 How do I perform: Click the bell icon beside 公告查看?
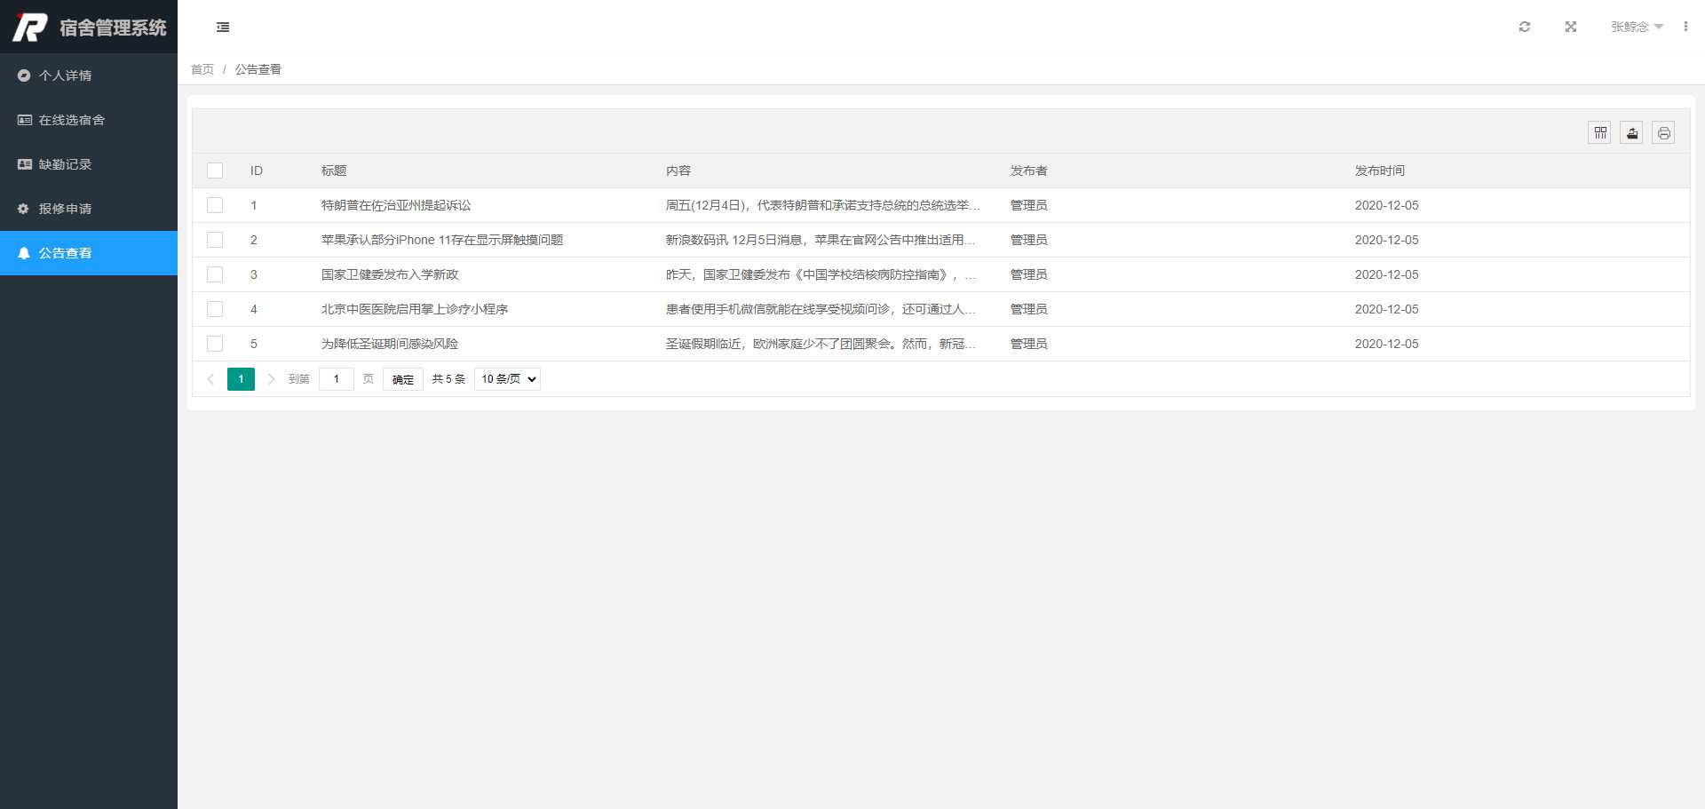tap(24, 253)
